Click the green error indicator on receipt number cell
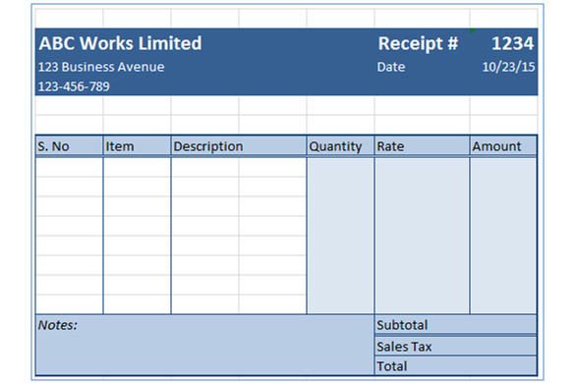575x383 pixels. click(473, 30)
